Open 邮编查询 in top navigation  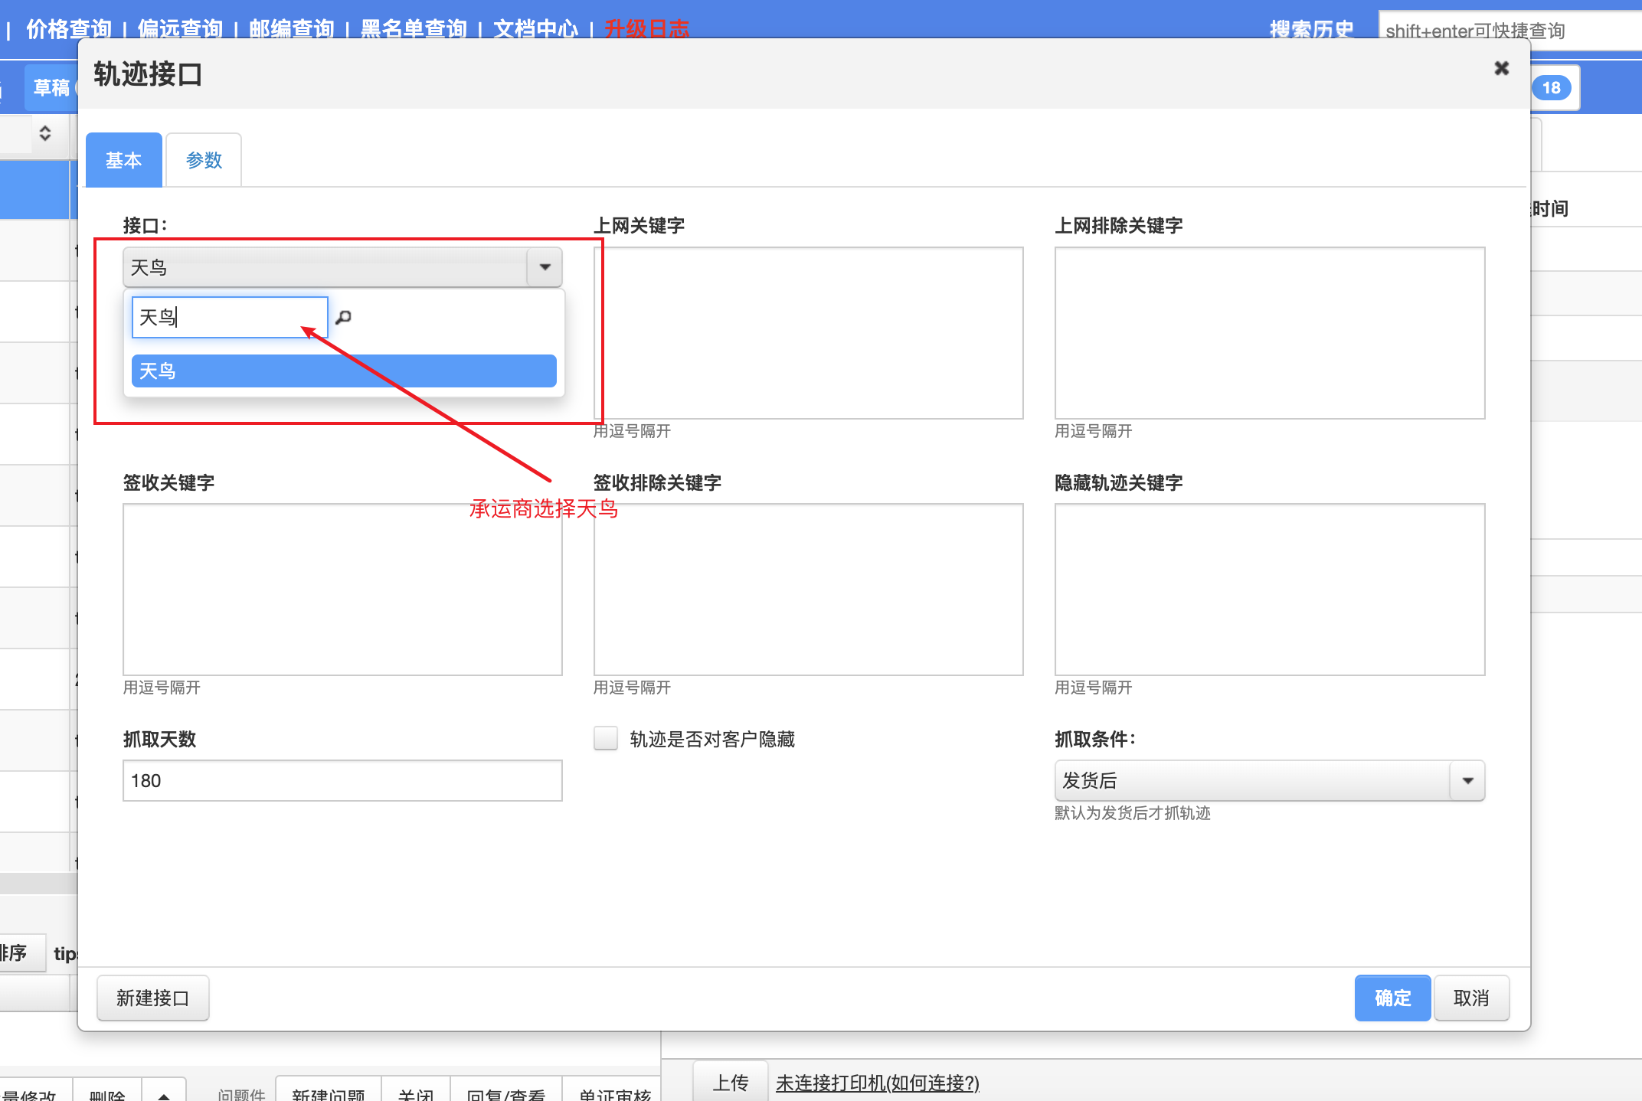tap(291, 29)
